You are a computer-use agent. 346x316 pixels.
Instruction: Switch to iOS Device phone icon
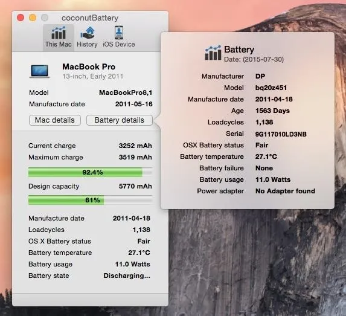[x=119, y=33]
